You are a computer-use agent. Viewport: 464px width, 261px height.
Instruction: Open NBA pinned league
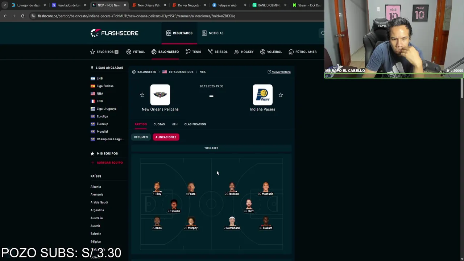pyautogui.click(x=97, y=94)
